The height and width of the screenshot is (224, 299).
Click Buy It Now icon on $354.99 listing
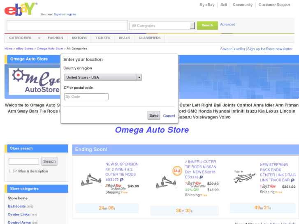point(268,186)
